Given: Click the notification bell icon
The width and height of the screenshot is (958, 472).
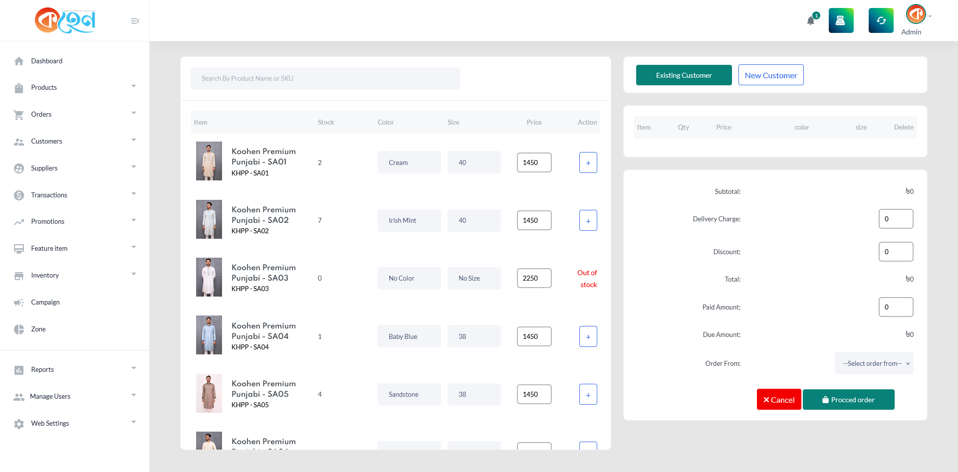Looking at the screenshot, I should click(x=811, y=21).
